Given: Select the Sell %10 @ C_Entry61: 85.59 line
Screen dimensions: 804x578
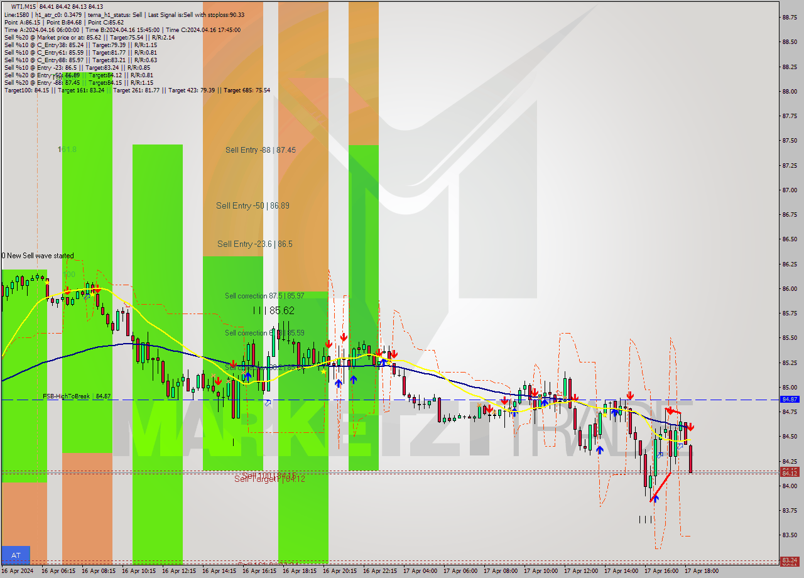Looking at the screenshot, I should (80, 52).
